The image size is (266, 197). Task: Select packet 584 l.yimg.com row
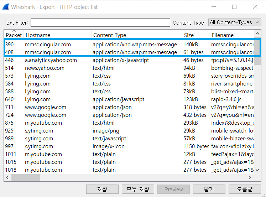pos(129,84)
